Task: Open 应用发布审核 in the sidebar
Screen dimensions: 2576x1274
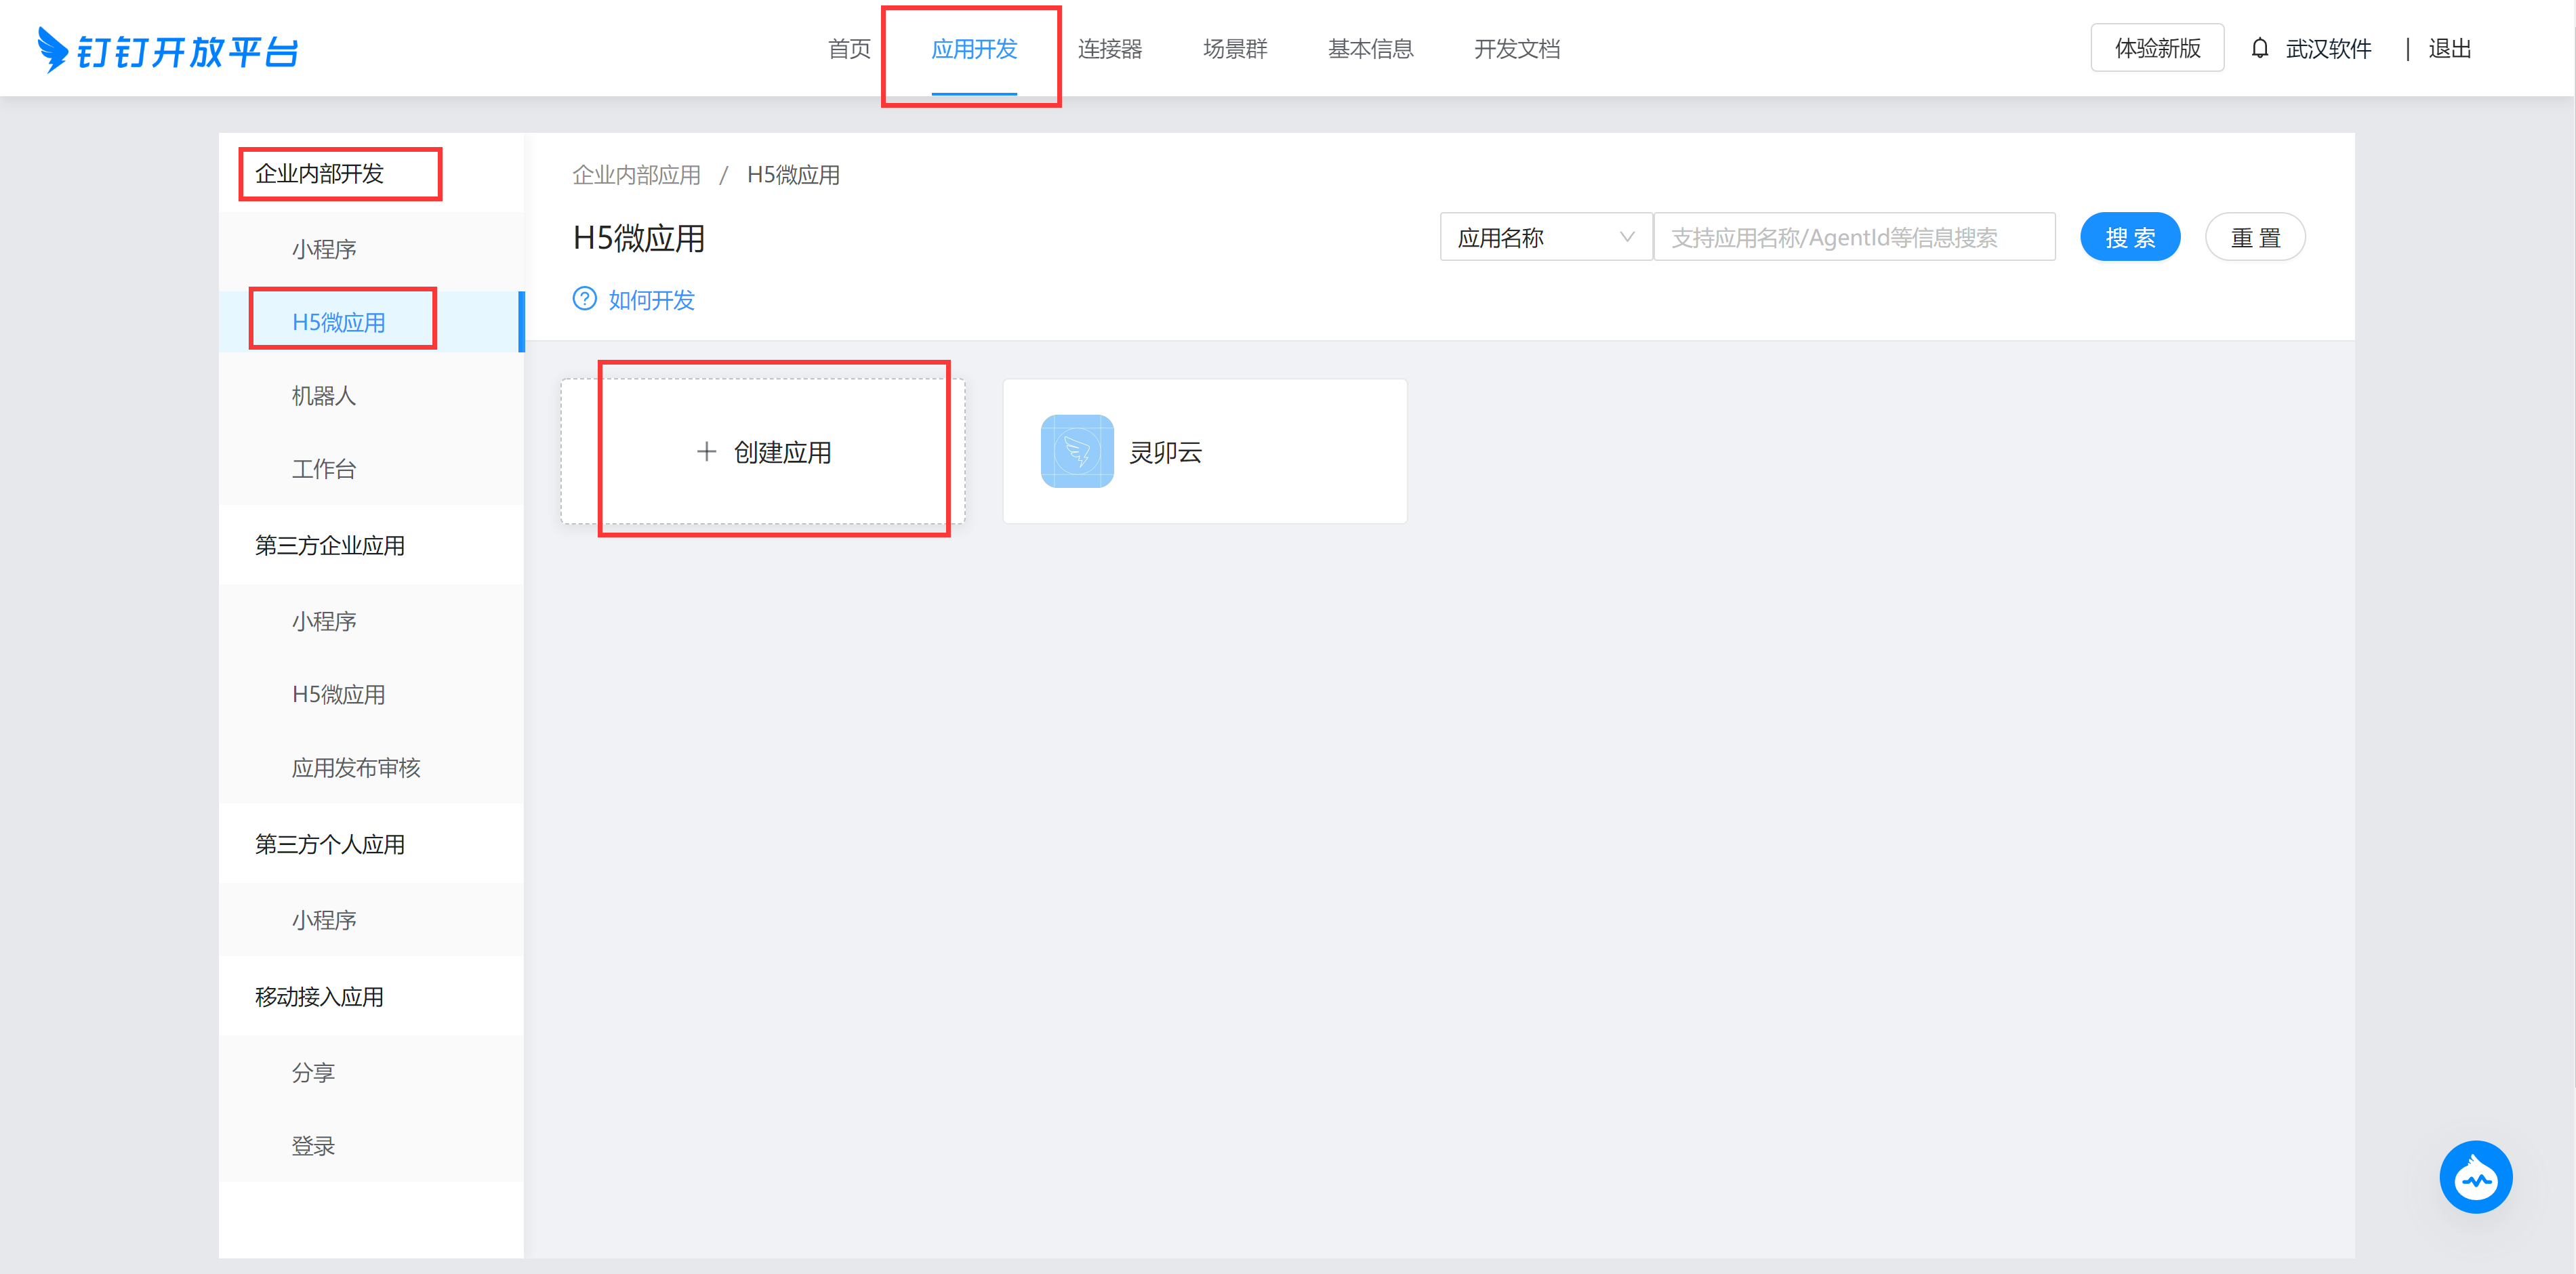Action: [x=355, y=768]
